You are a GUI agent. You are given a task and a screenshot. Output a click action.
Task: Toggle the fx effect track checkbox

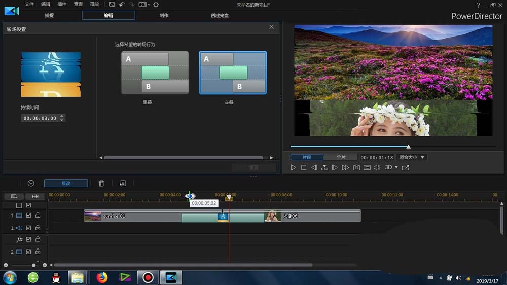tap(28, 239)
